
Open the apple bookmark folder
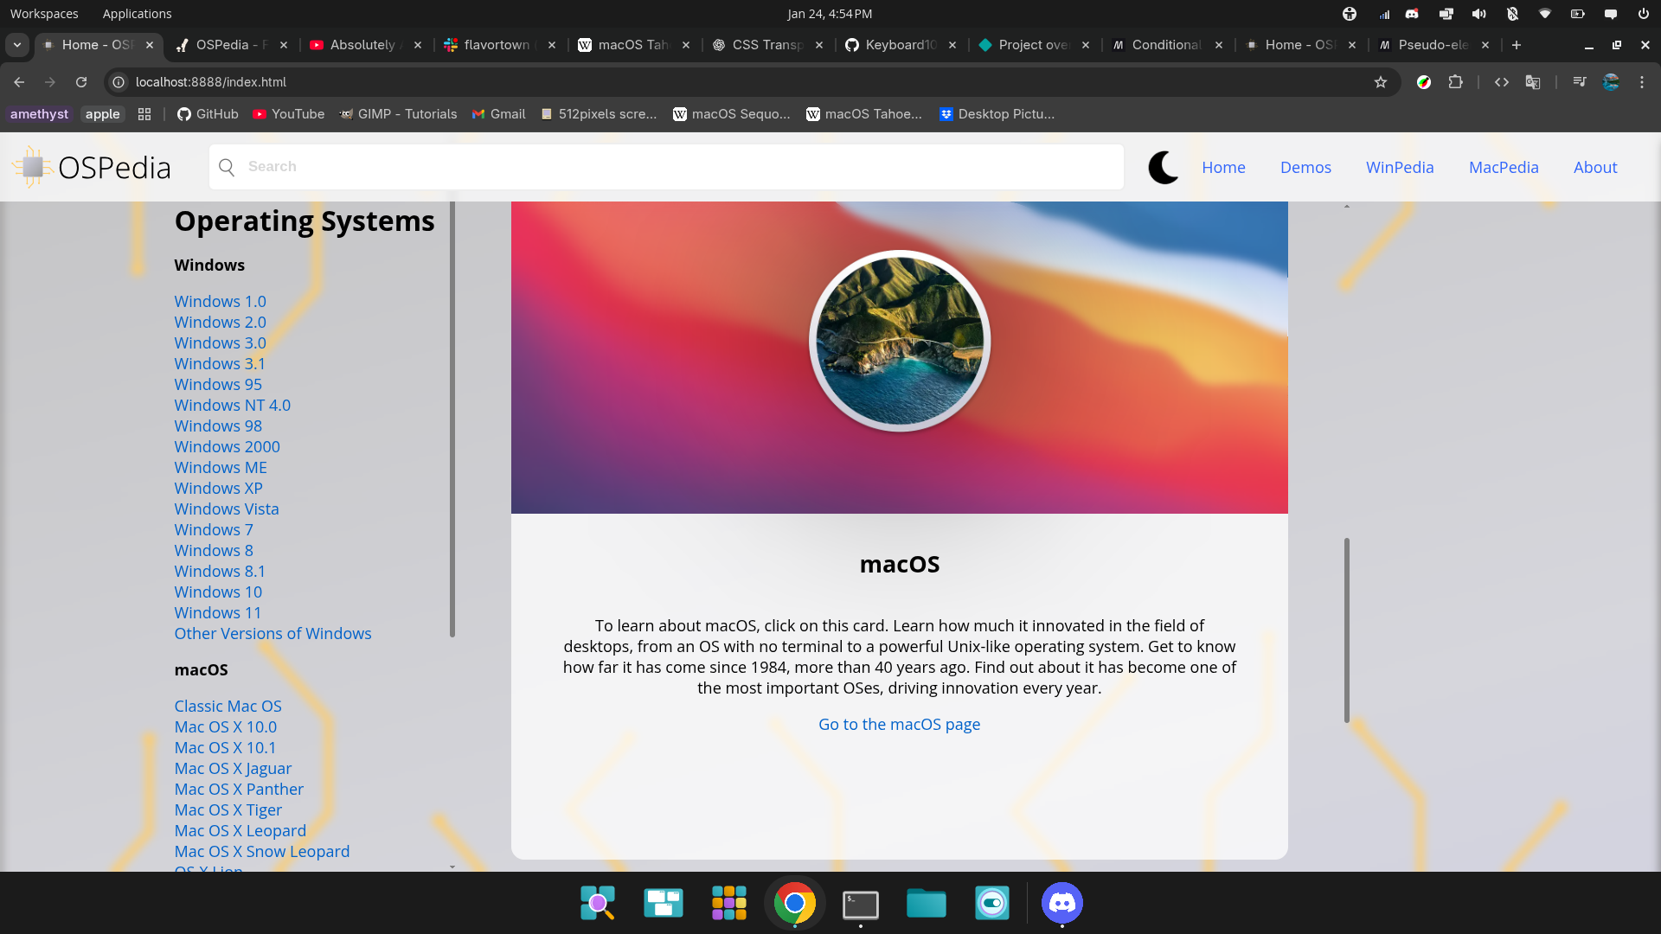(102, 114)
